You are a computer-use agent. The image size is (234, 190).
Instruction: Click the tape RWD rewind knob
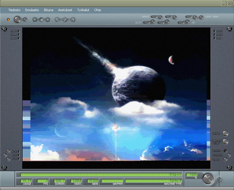pos(201,18)
